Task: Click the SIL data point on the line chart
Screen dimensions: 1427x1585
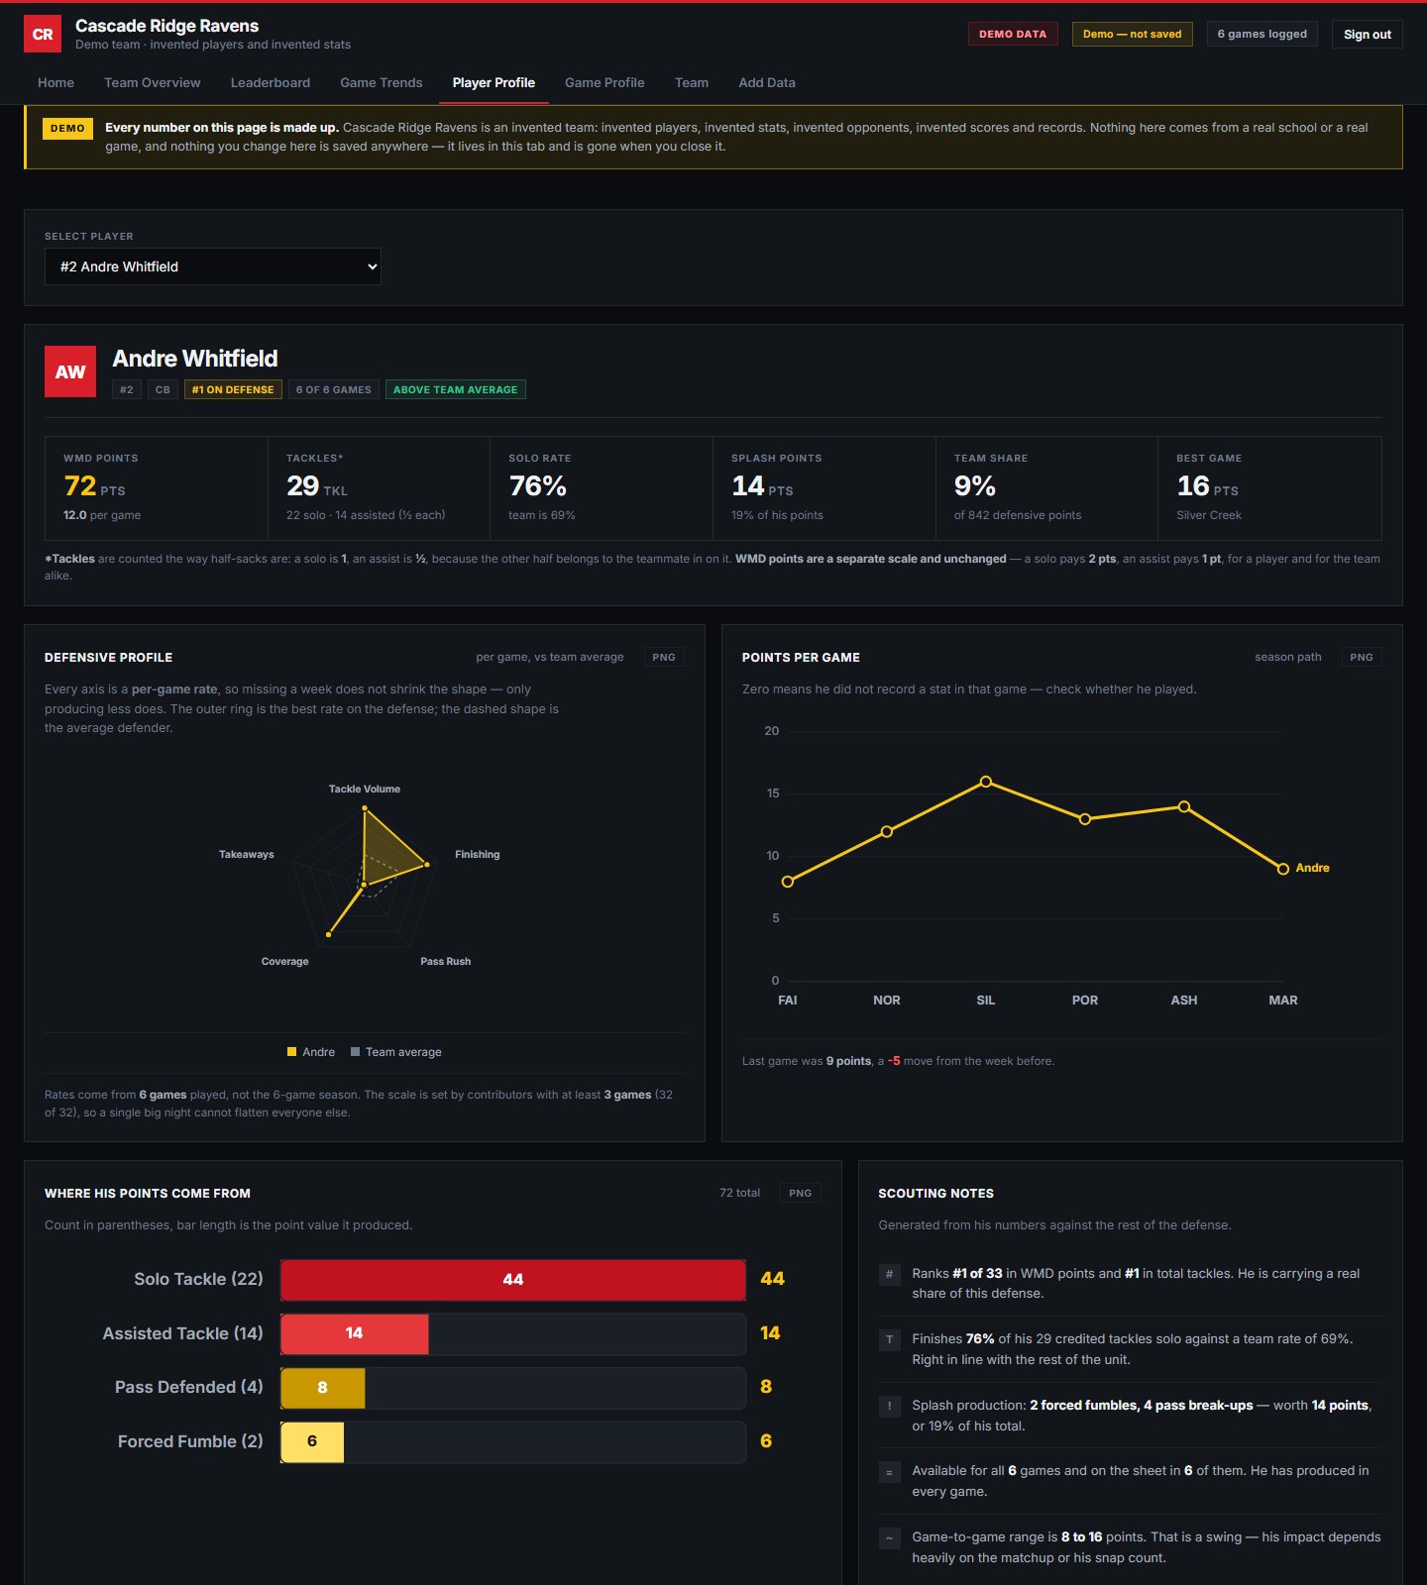Action: click(x=986, y=782)
